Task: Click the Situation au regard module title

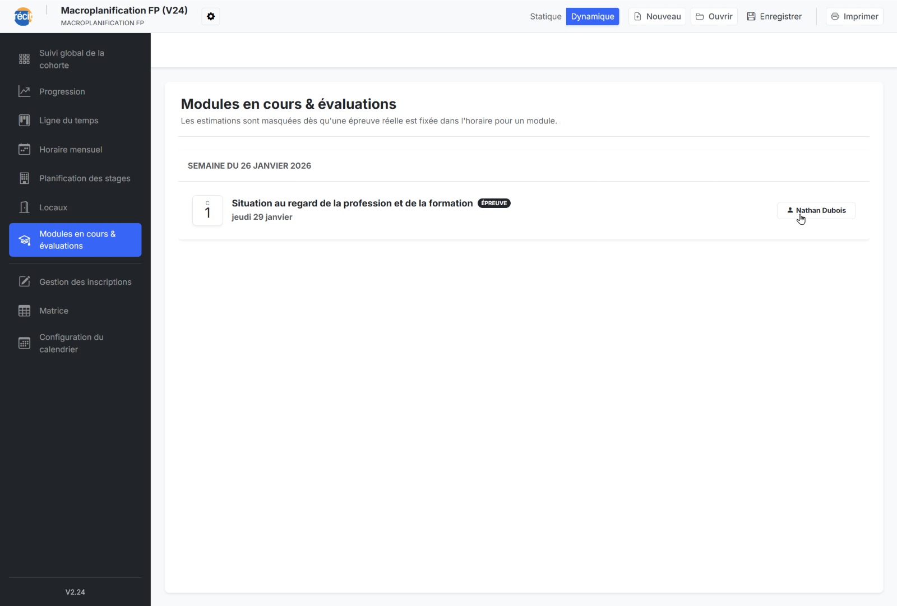Action: tap(352, 203)
